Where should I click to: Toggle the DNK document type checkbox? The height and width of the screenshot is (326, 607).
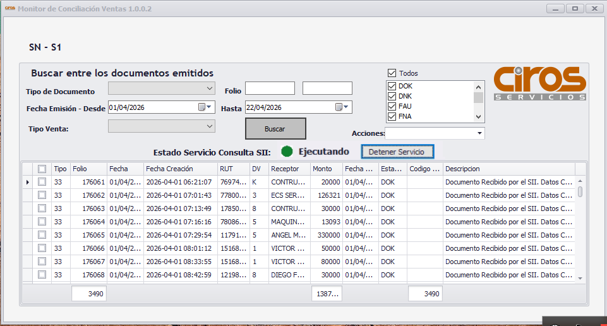tap(392, 96)
